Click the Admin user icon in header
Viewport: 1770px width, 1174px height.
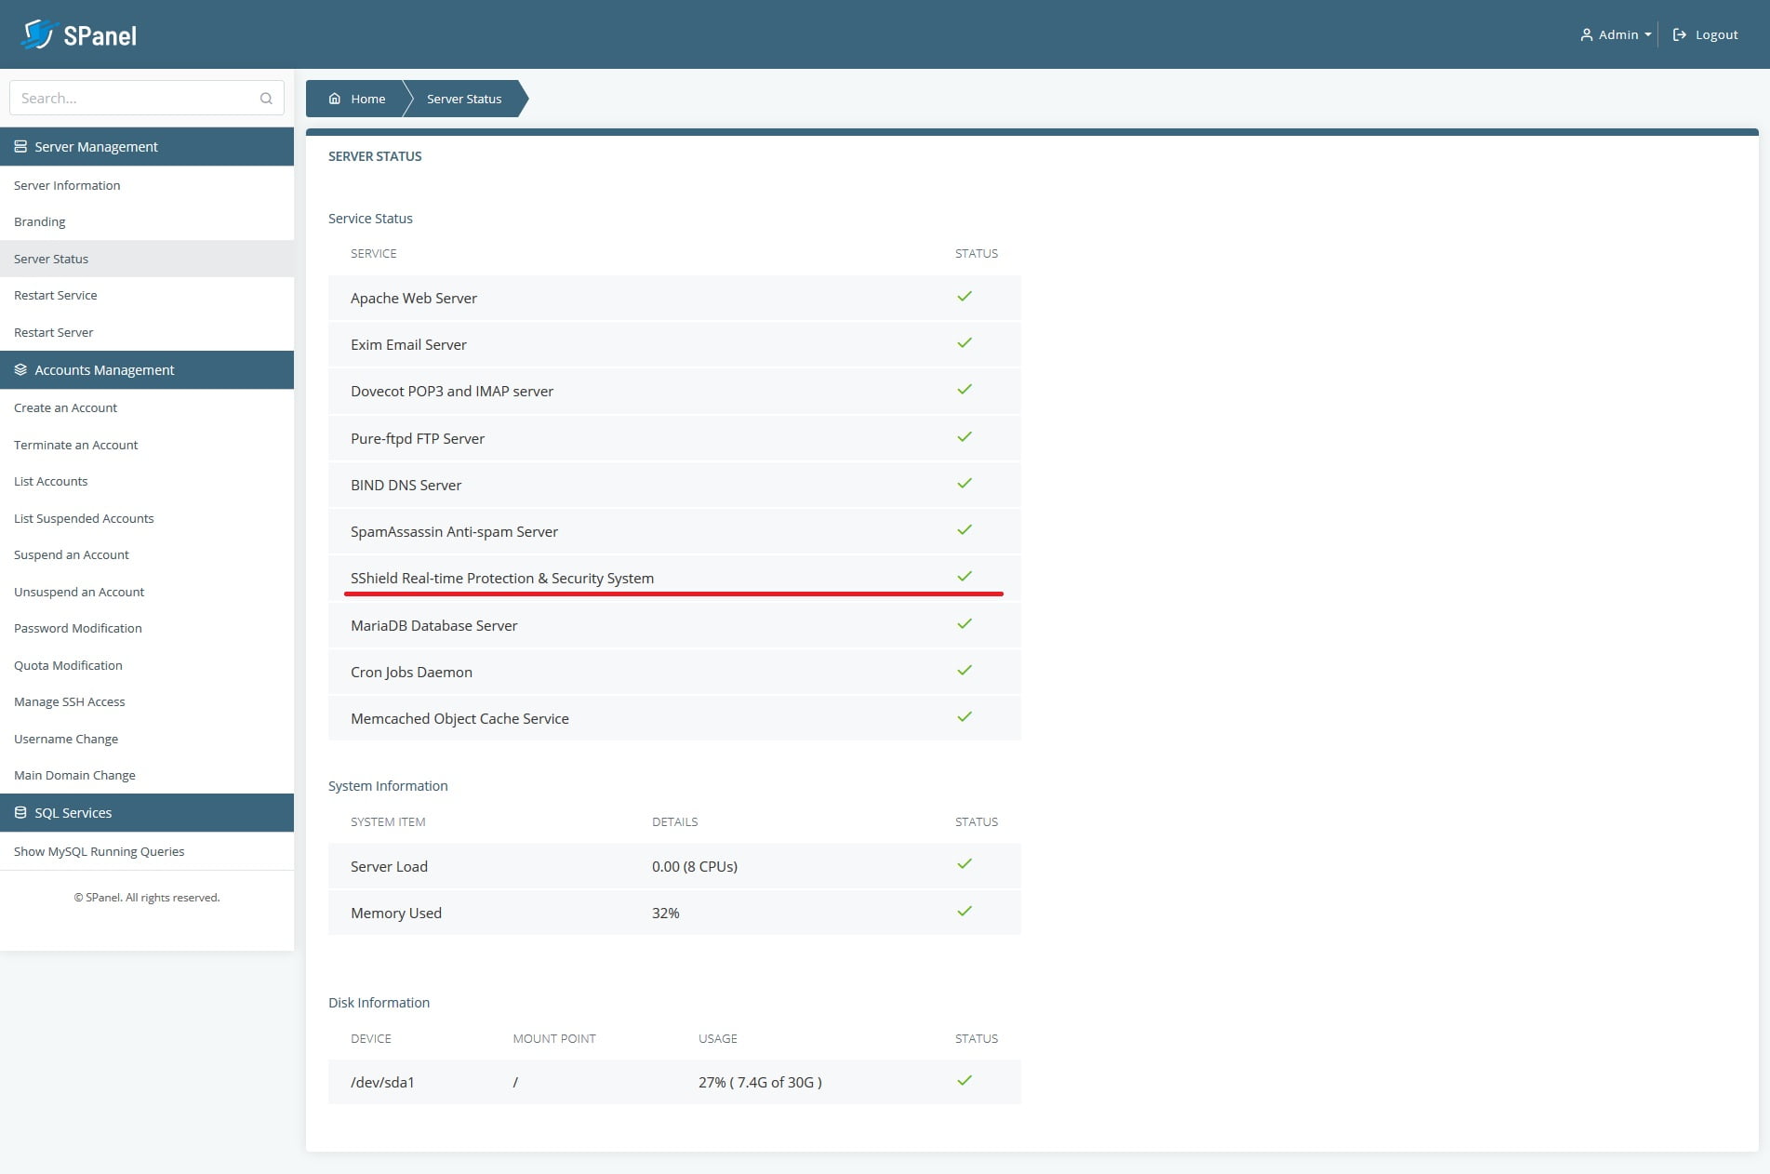click(1586, 34)
